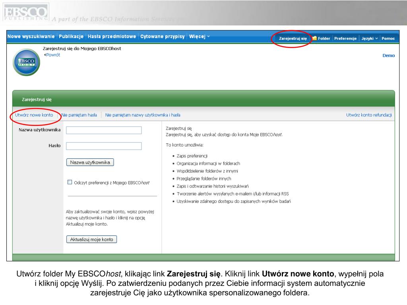
Task: Click 'Zapis i odtwarzanie historii wyszukiwań' text
Action: pos(213,186)
